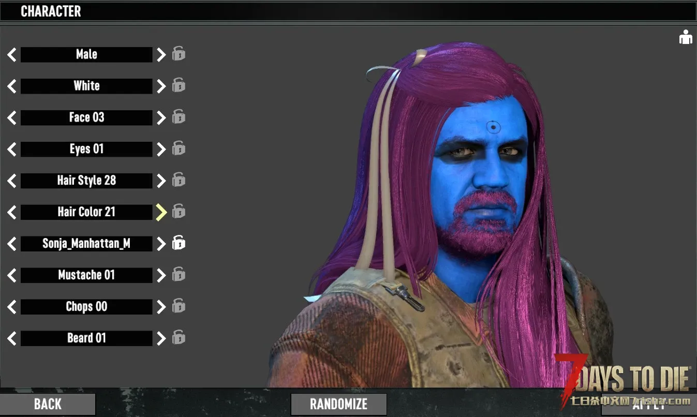Click the Sonja_Manhattan_M preset name field

tap(86, 243)
